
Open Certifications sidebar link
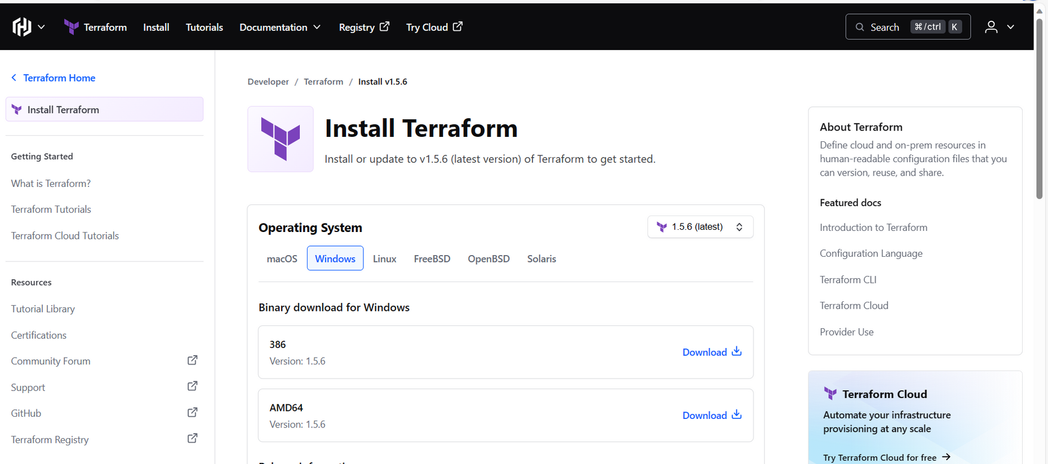tap(38, 335)
